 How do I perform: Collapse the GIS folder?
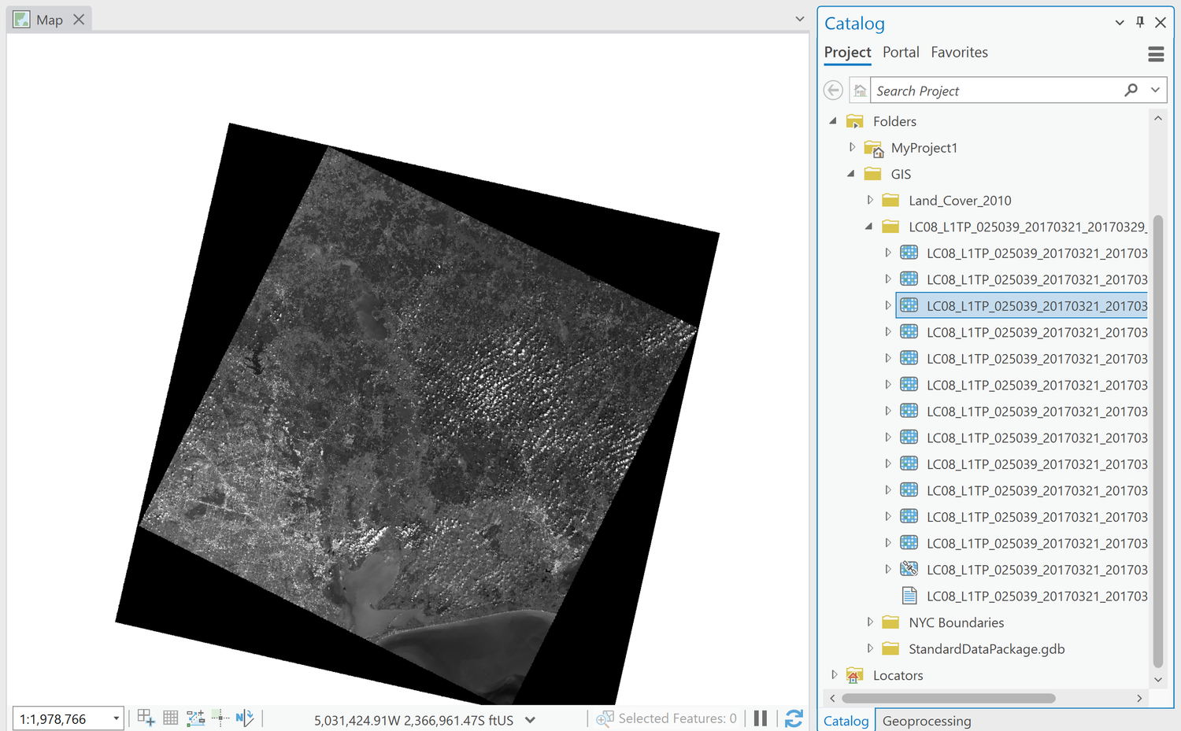click(851, 173)
